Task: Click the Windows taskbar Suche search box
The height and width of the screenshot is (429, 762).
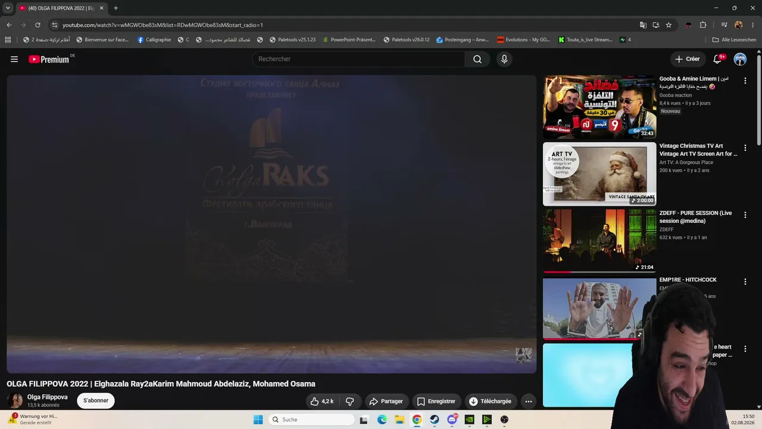Action: (x=310, y=419)
